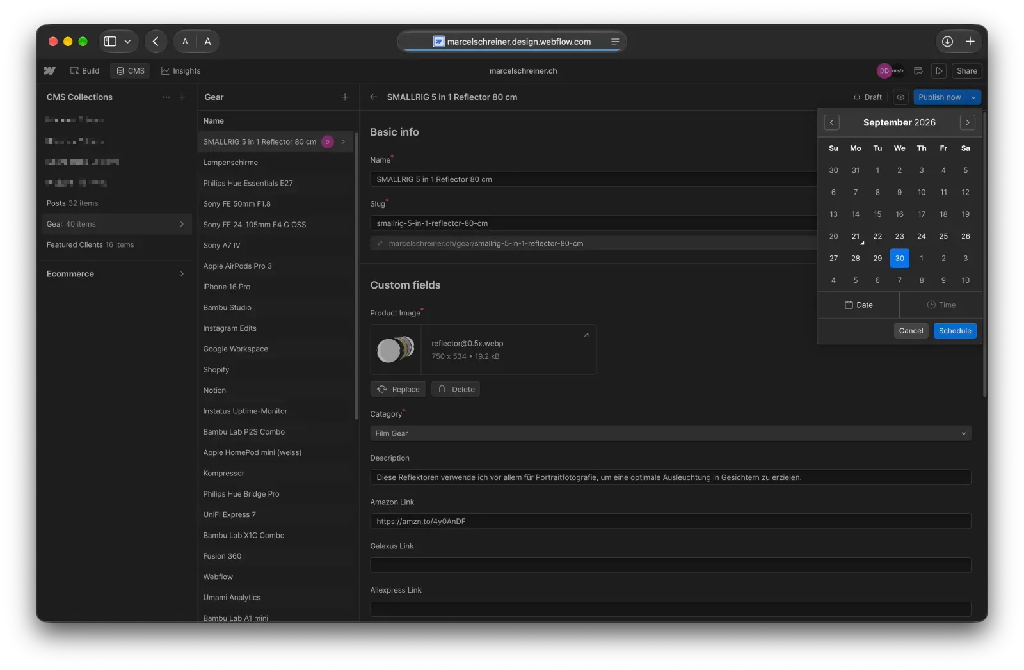
Task: Select the Posts collection
Action: coord(116,203)
